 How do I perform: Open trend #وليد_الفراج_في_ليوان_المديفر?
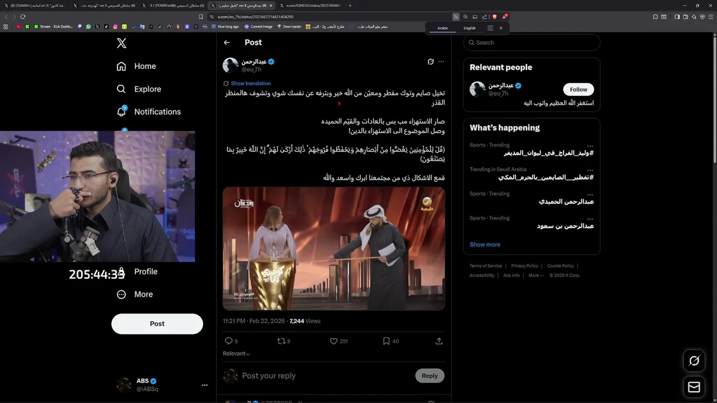tap(548, 153)
